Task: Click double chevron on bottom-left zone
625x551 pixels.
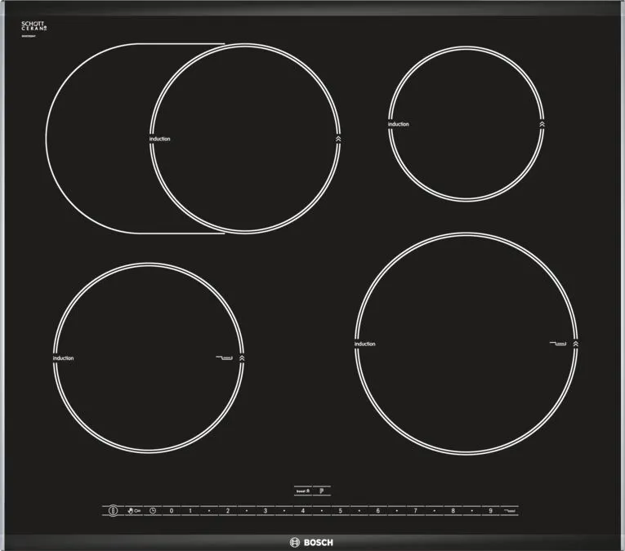Action: 242,358
